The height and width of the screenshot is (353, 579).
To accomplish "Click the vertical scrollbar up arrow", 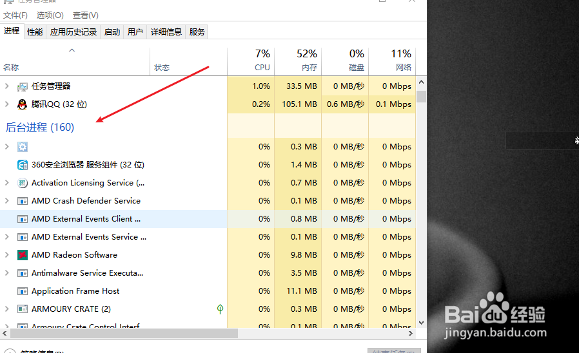I will 421,82.
